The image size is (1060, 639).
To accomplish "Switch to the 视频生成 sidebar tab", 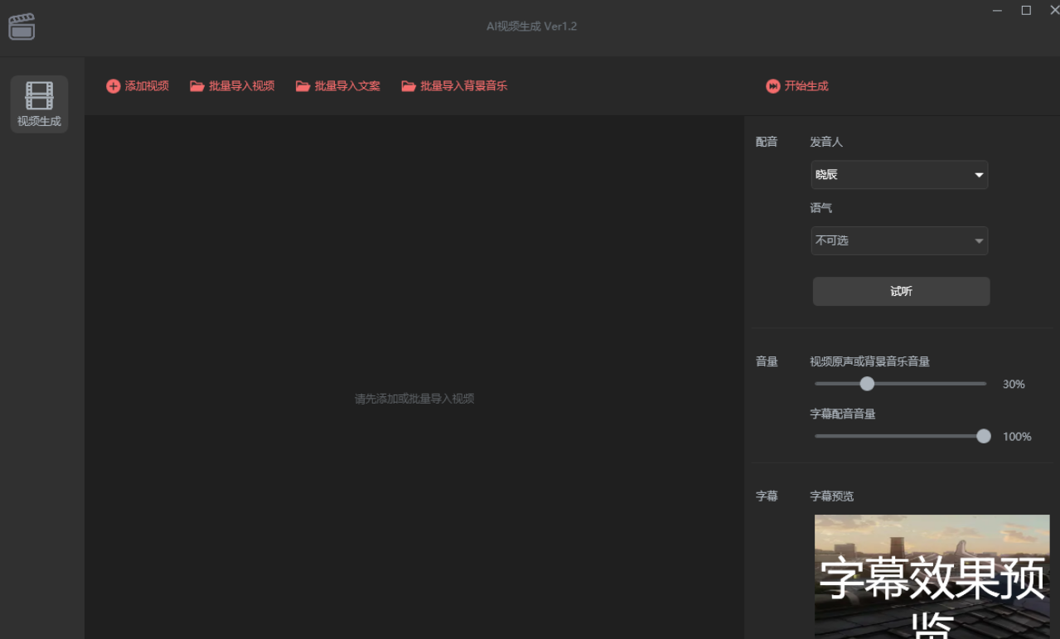I will (38, 103).
